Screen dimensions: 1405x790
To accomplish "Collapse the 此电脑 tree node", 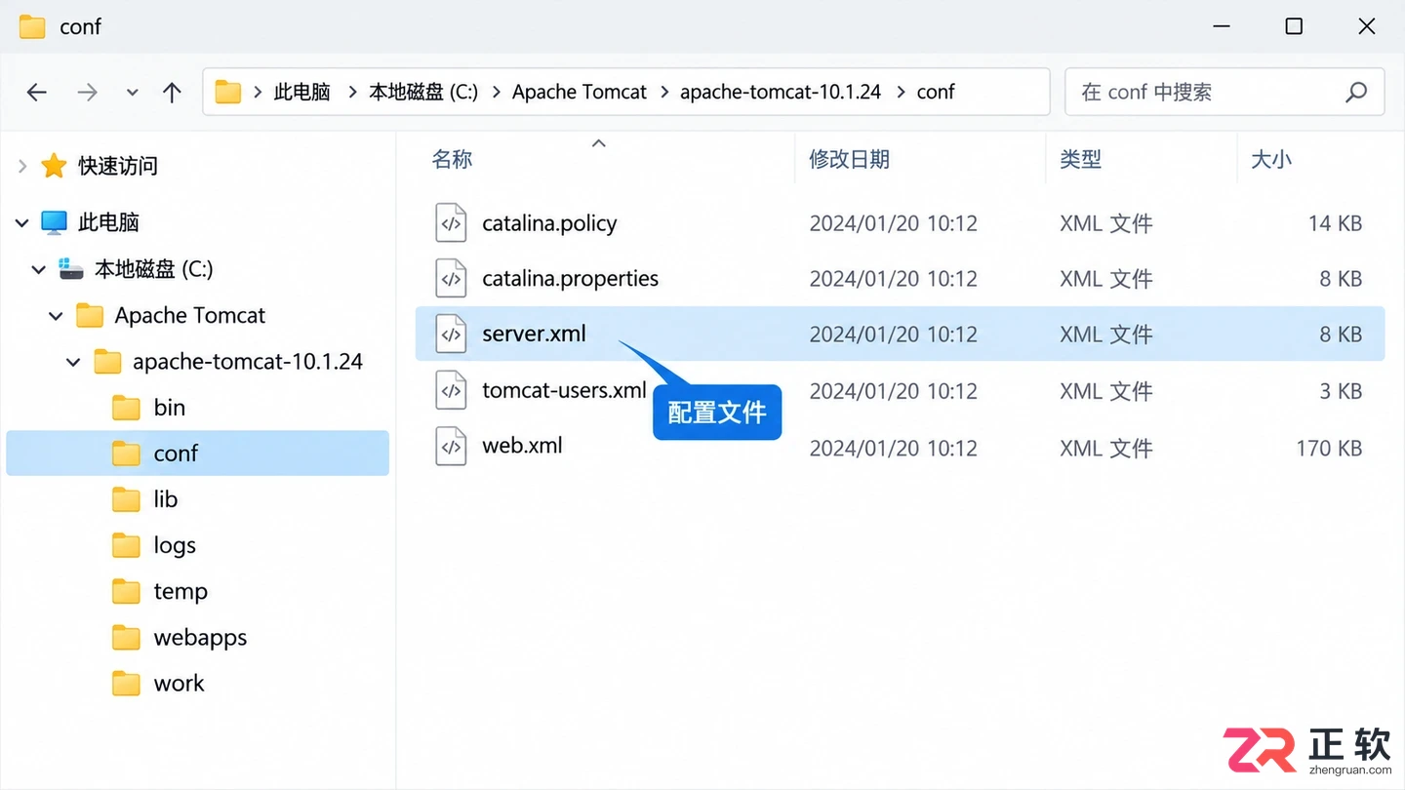I will 21,223.
